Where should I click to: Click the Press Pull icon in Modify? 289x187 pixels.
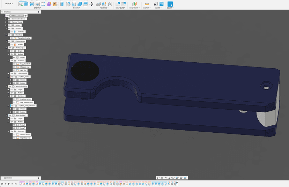(62, 4)
